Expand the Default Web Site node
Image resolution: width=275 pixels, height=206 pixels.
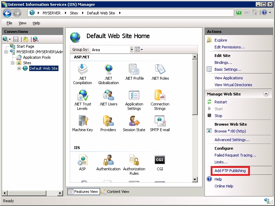19,68
